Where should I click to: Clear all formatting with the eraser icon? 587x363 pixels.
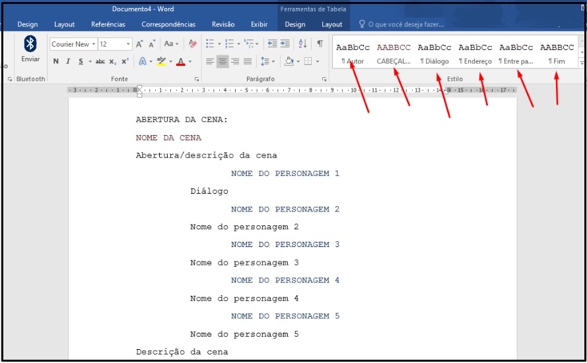click(x=193, y=44)
